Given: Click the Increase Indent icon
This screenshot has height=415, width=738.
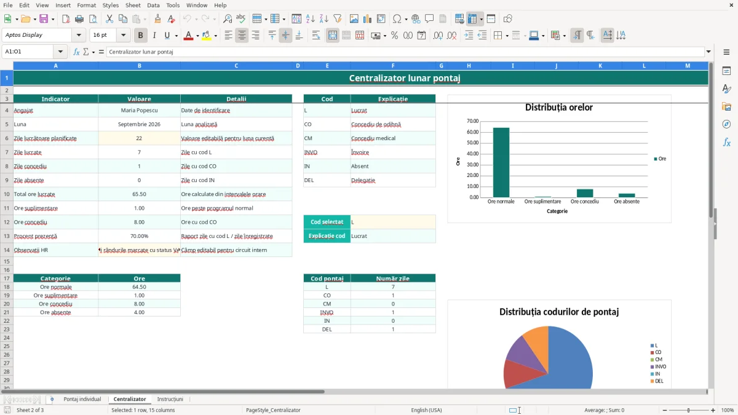Looking at the screenshot, I should (469, 36).
